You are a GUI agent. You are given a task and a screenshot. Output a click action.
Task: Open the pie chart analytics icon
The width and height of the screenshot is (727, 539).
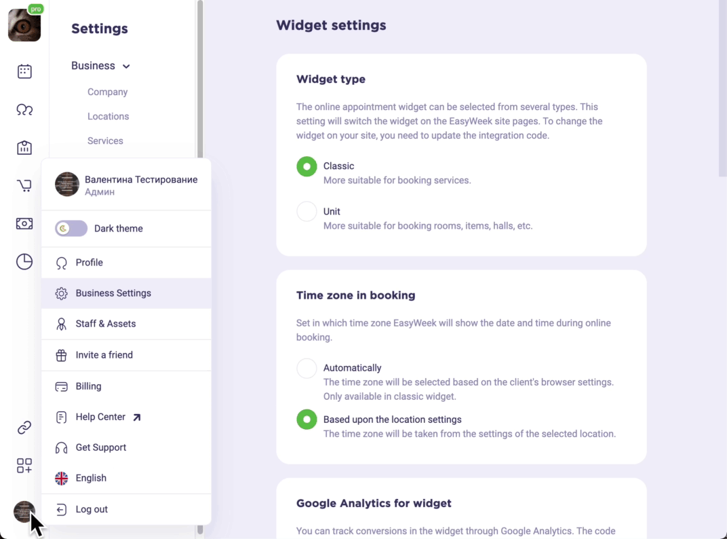pos(24,261)
